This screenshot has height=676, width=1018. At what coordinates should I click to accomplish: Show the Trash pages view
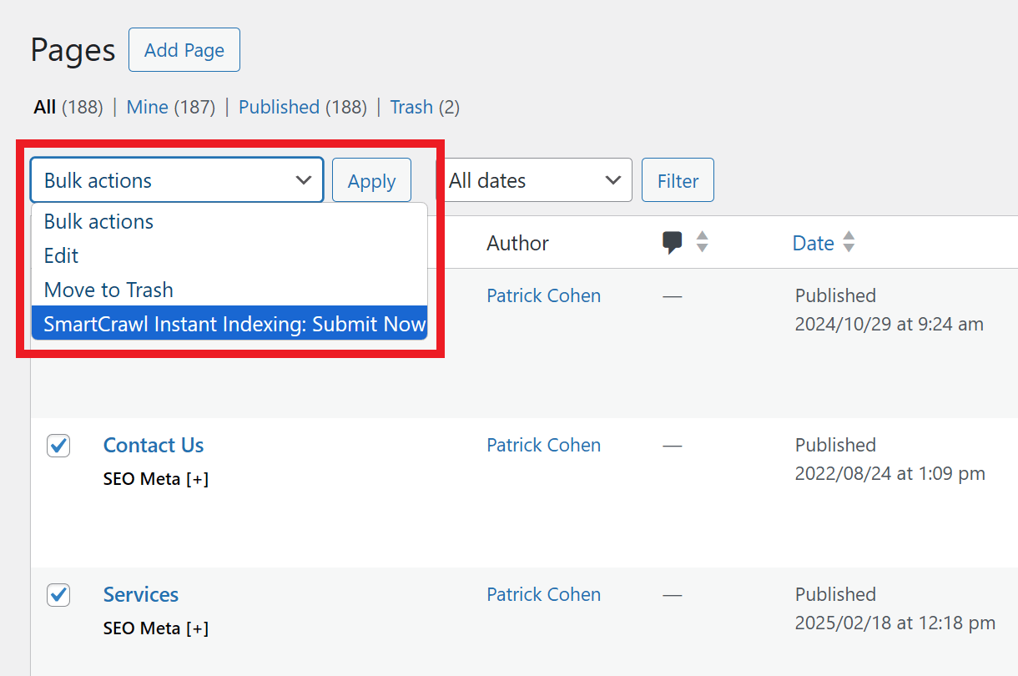[411, 107]
